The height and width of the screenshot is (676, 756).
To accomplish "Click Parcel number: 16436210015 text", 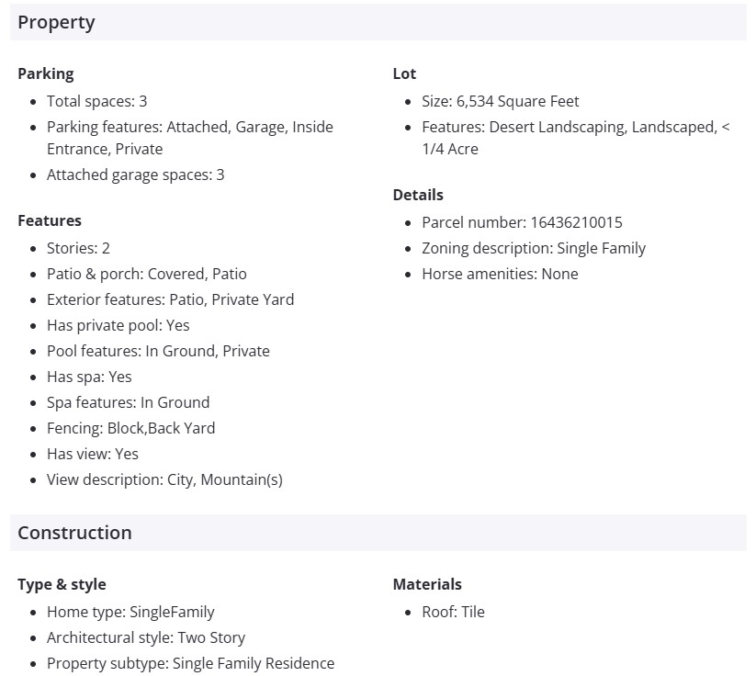I will click(x=522, y=222).
